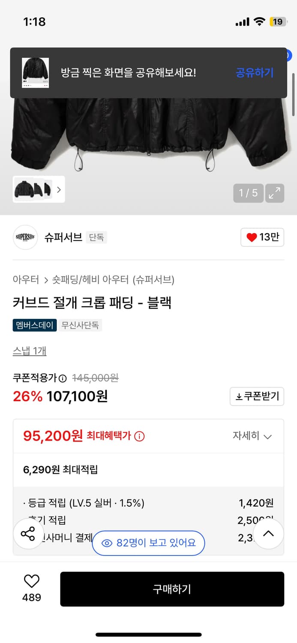Viewport: 297px width, 643px height.
Task: Tap 구매하기 to purchase
Action: [x=173, y=589]
